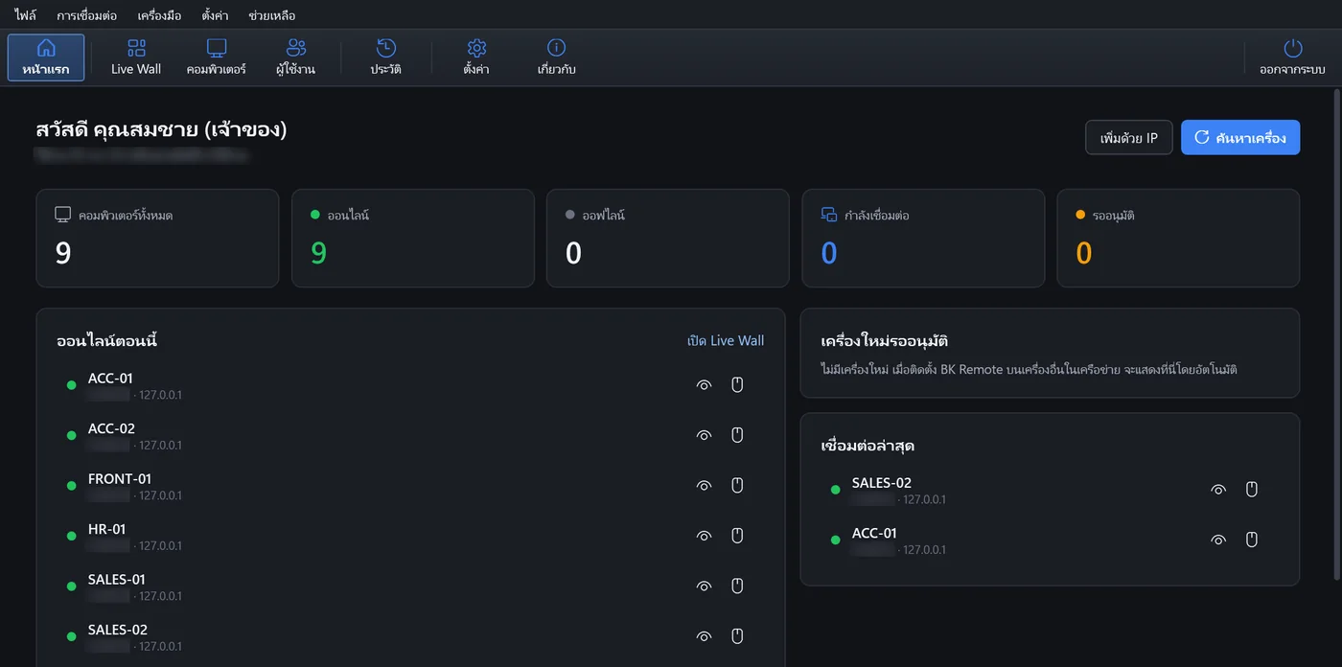The image size is (1342, 667).
Task: View HR-01 screen via eye icon
Action: coord(705,536)
